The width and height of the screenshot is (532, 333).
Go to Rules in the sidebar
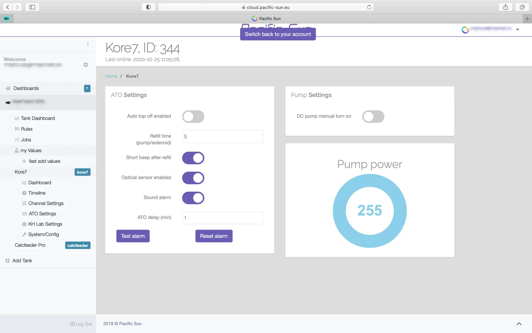click(27, 129)
